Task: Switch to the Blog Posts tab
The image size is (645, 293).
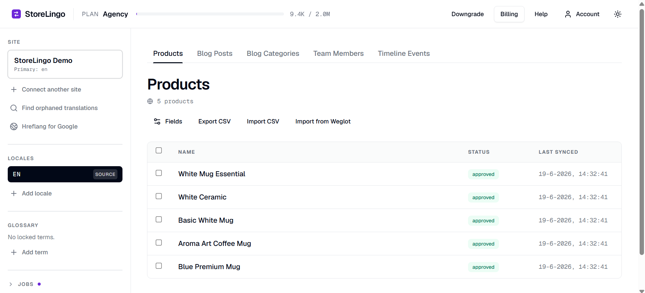Action: [215, 53]
